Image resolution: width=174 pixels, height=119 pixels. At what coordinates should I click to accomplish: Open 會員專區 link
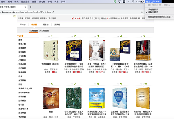(x=124, y=19)
